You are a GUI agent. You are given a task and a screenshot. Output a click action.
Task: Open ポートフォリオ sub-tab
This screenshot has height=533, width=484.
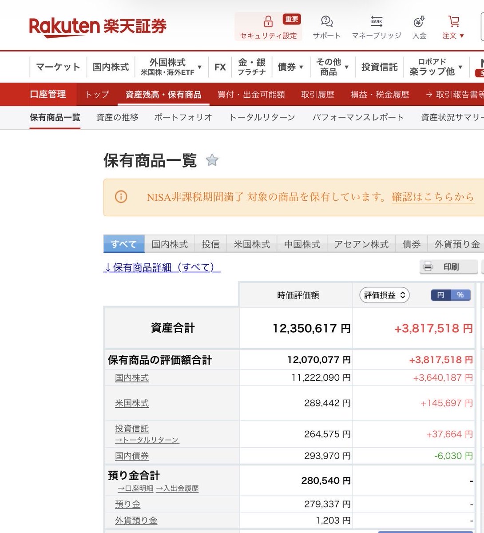point(183,117)
